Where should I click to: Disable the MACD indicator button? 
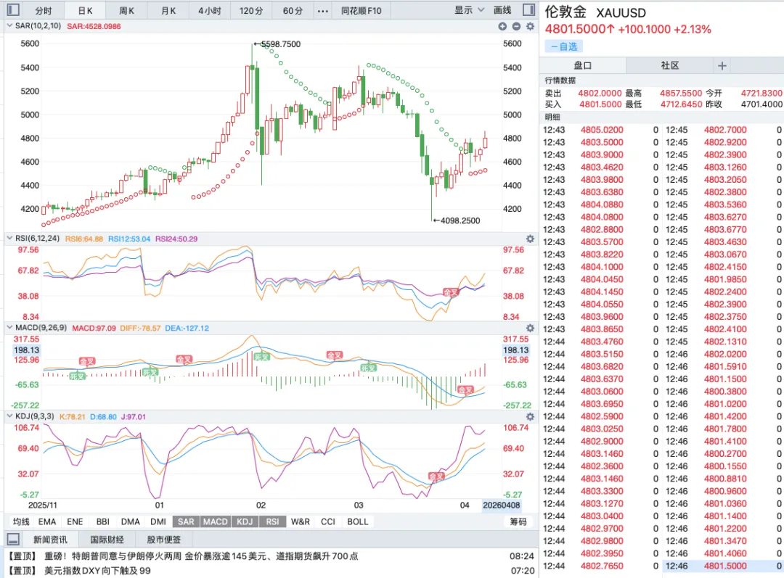point(215,521)
